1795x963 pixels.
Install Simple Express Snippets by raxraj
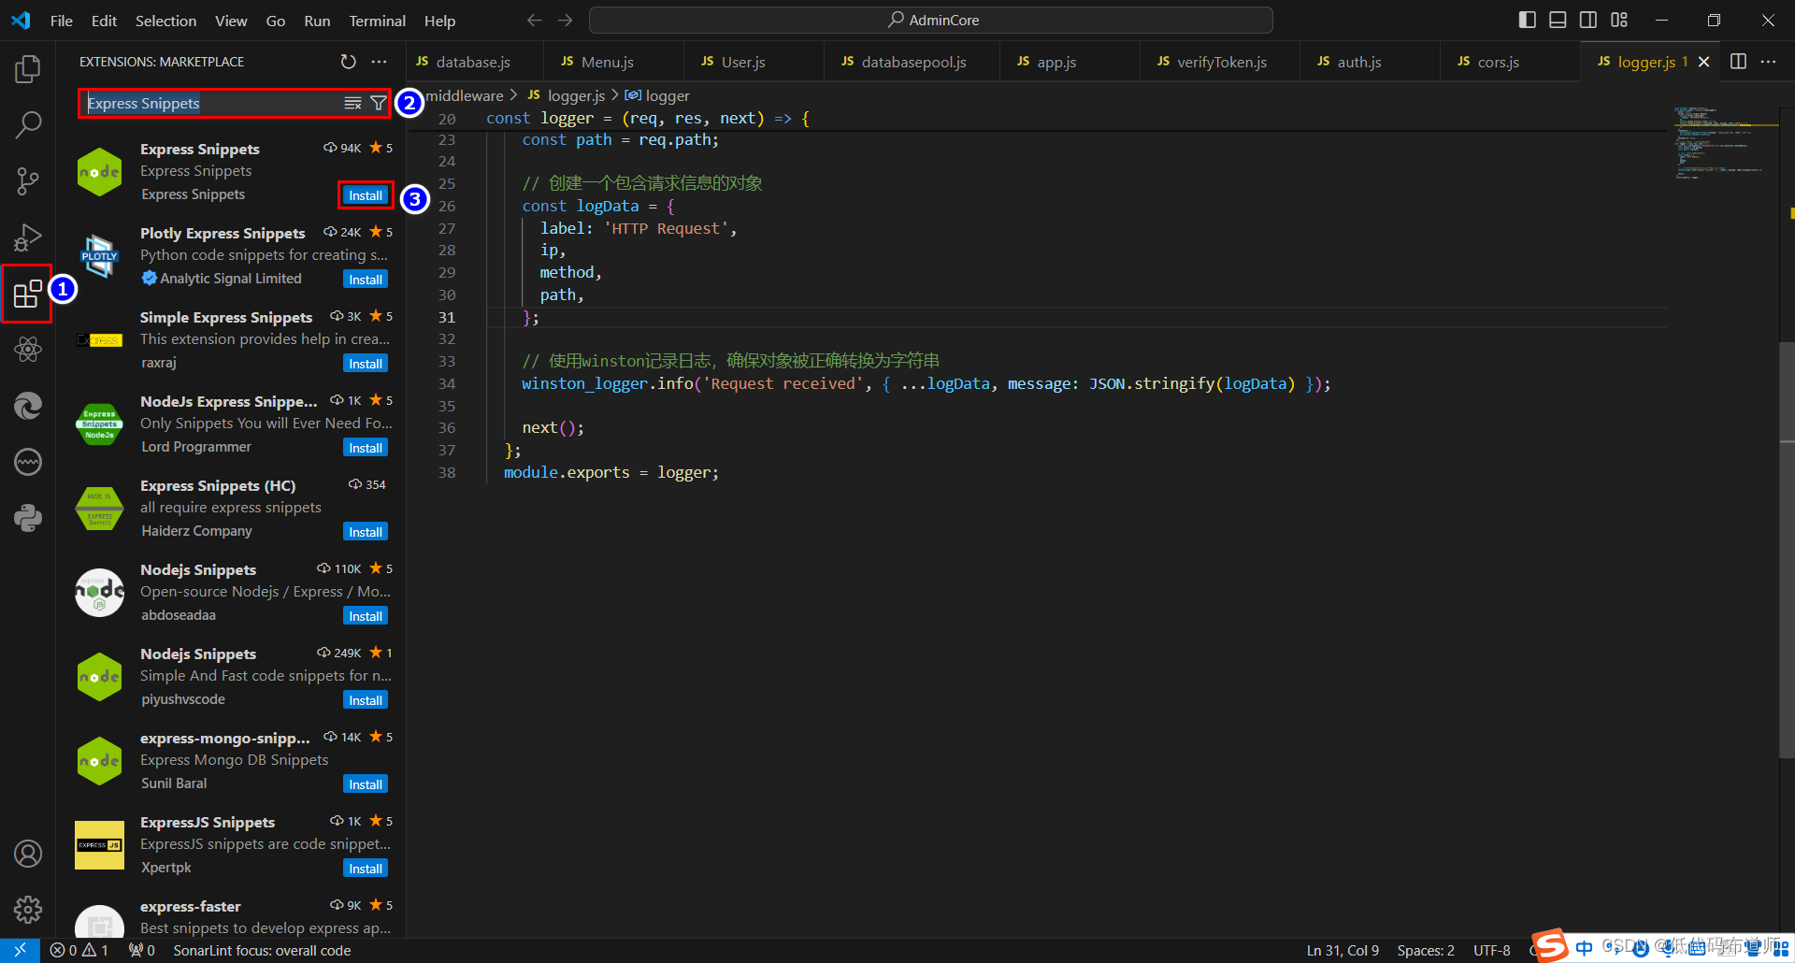[x=366, y=364]
